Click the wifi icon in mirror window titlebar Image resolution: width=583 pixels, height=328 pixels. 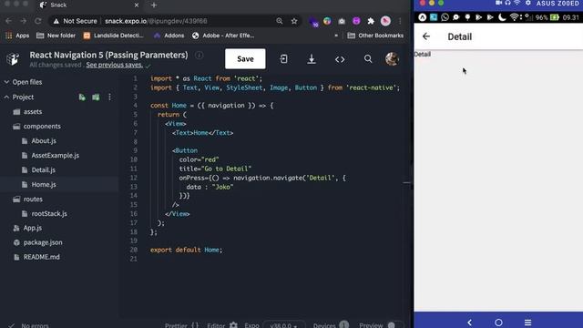tap(517, 3)
